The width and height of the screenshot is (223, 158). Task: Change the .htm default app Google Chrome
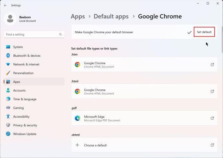pos(144,65)
